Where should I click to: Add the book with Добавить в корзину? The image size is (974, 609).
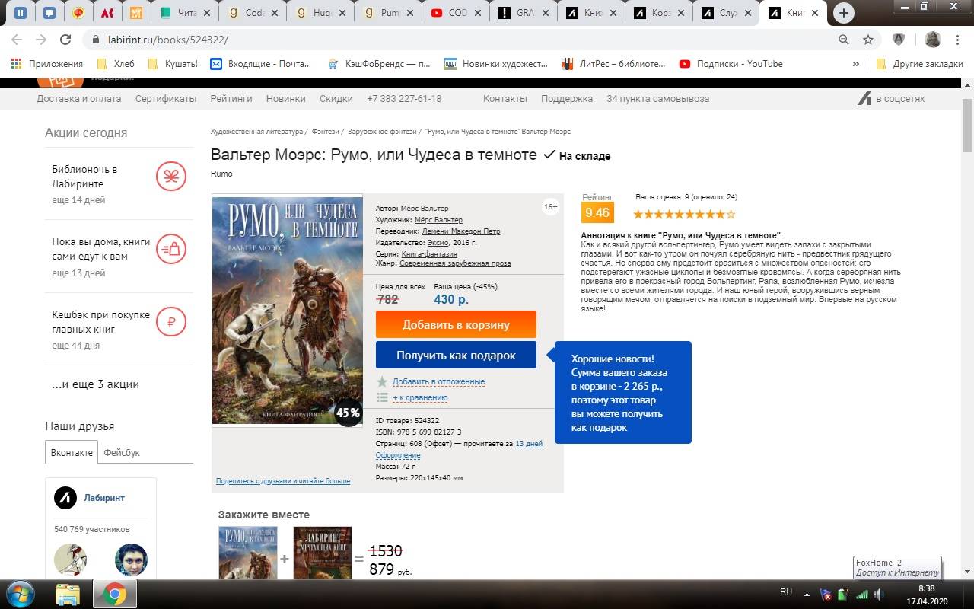(456, 324)
